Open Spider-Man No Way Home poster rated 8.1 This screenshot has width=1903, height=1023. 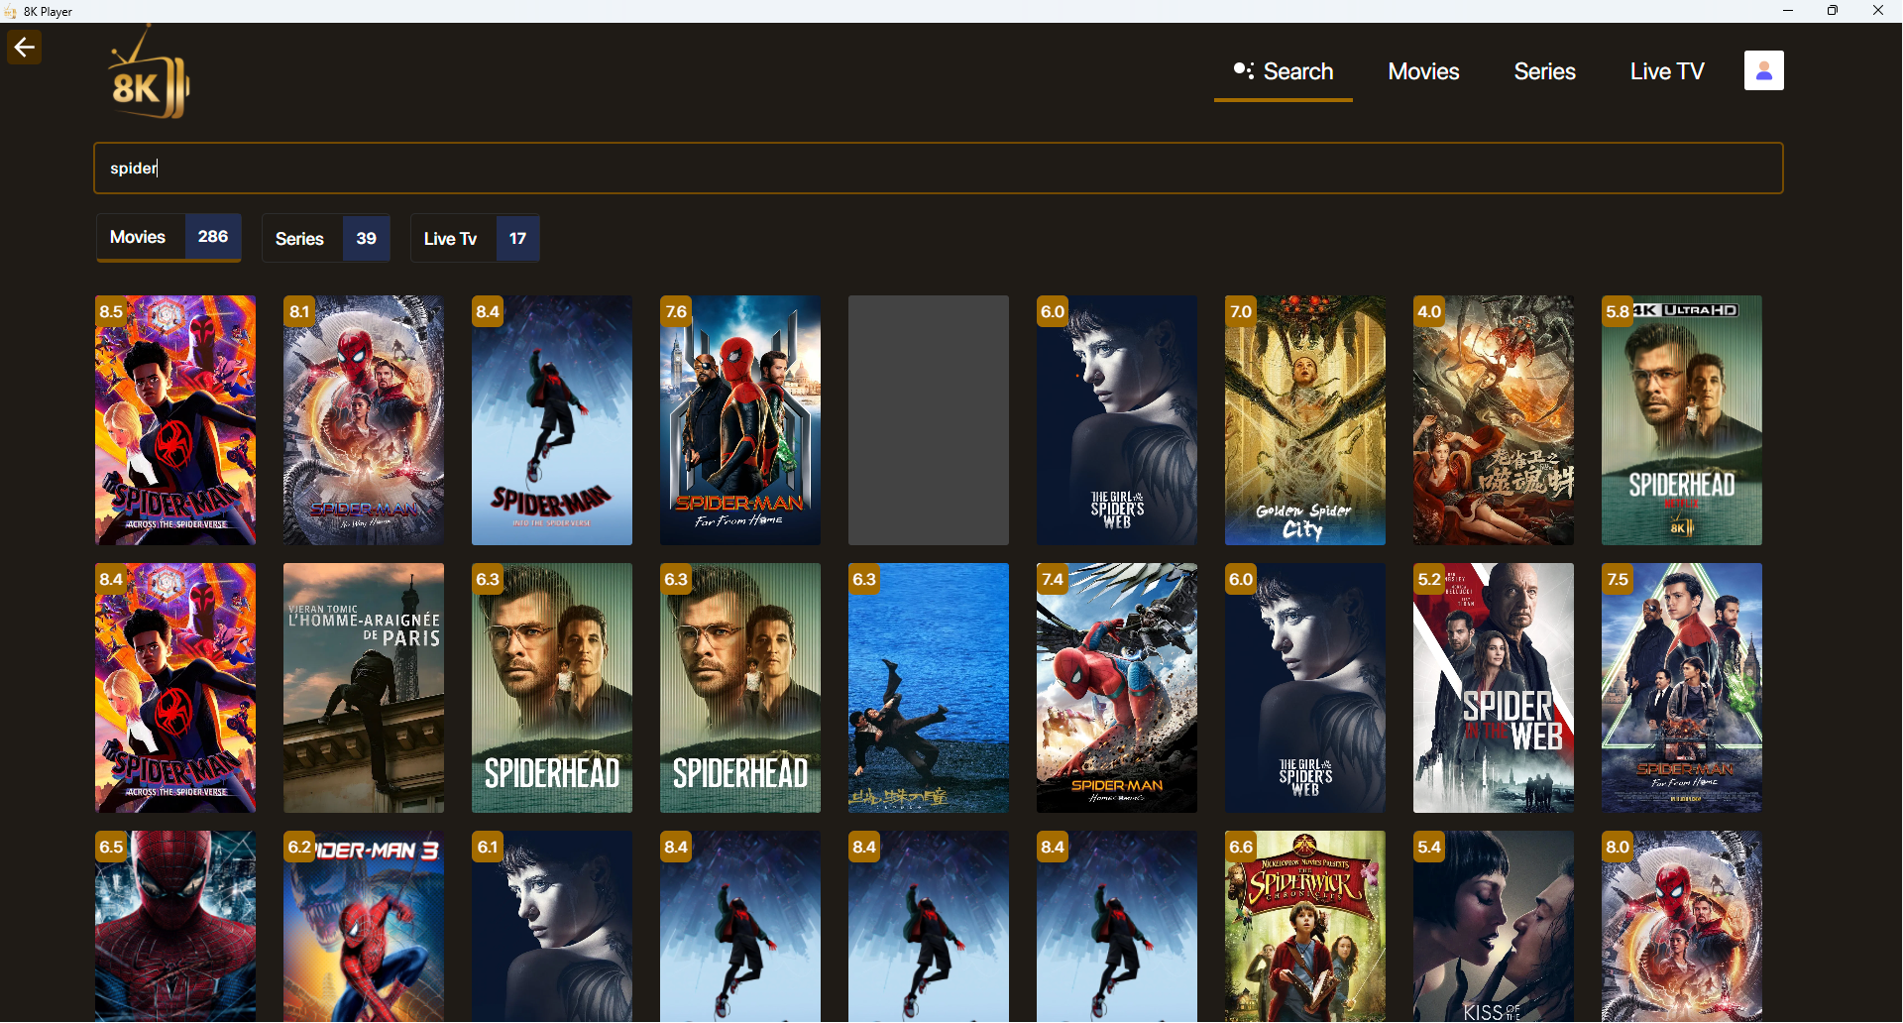(364, 420)
